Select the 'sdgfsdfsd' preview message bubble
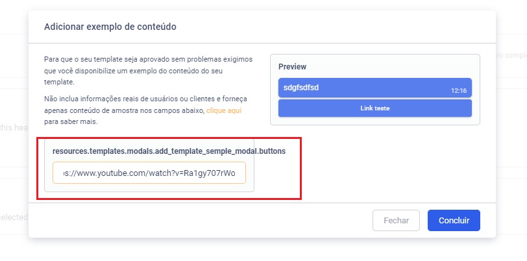527x261 pixels. click(x=374, y=87)
